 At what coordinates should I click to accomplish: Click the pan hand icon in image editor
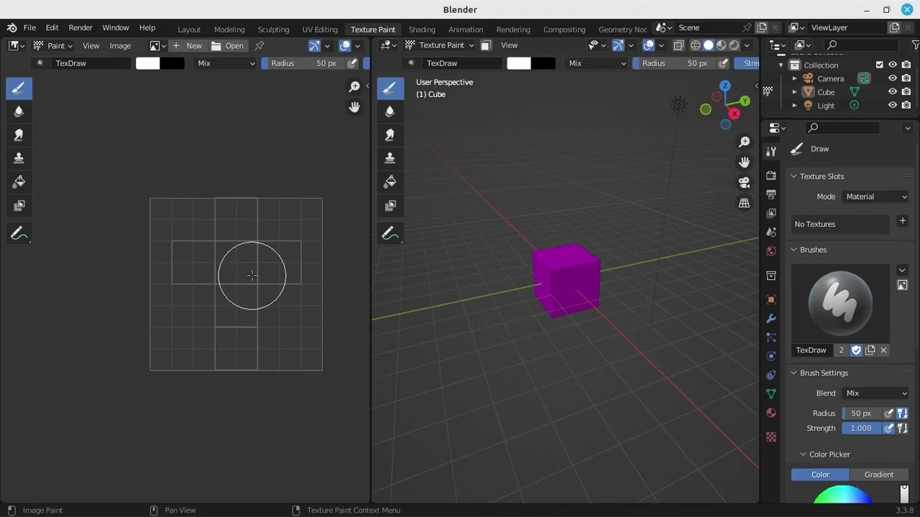(x=354, y=107)
